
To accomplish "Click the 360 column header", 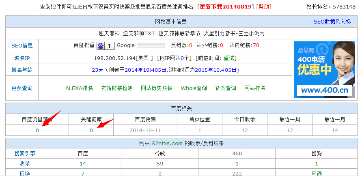I will 237,153.
